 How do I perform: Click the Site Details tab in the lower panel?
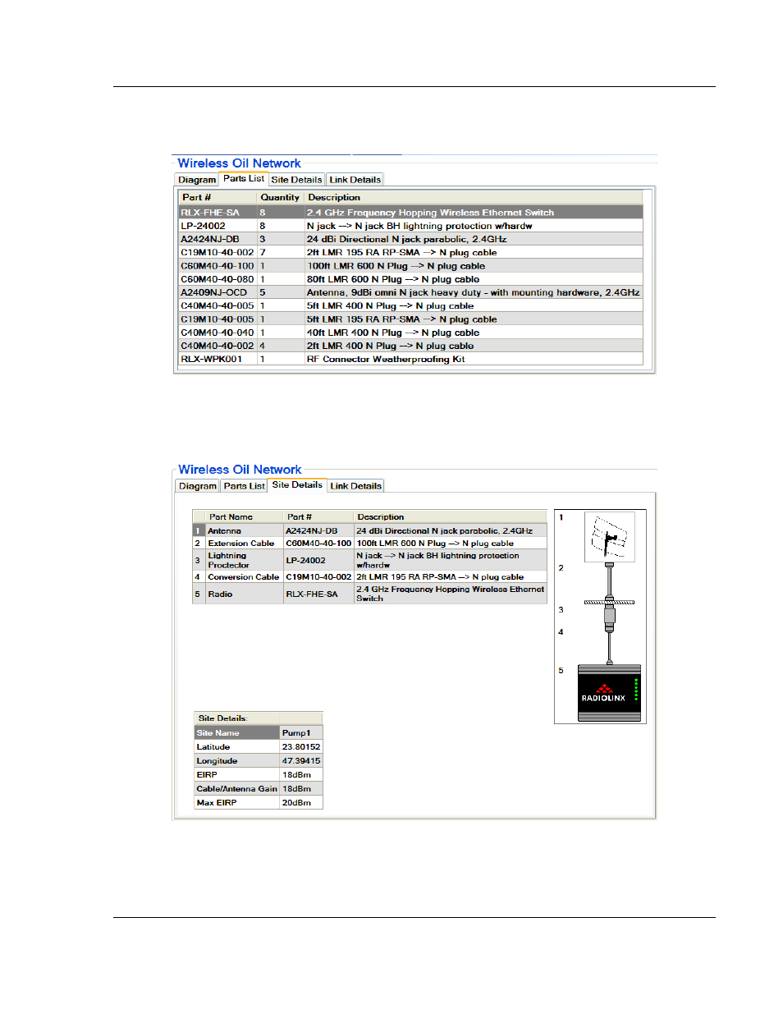297,484
